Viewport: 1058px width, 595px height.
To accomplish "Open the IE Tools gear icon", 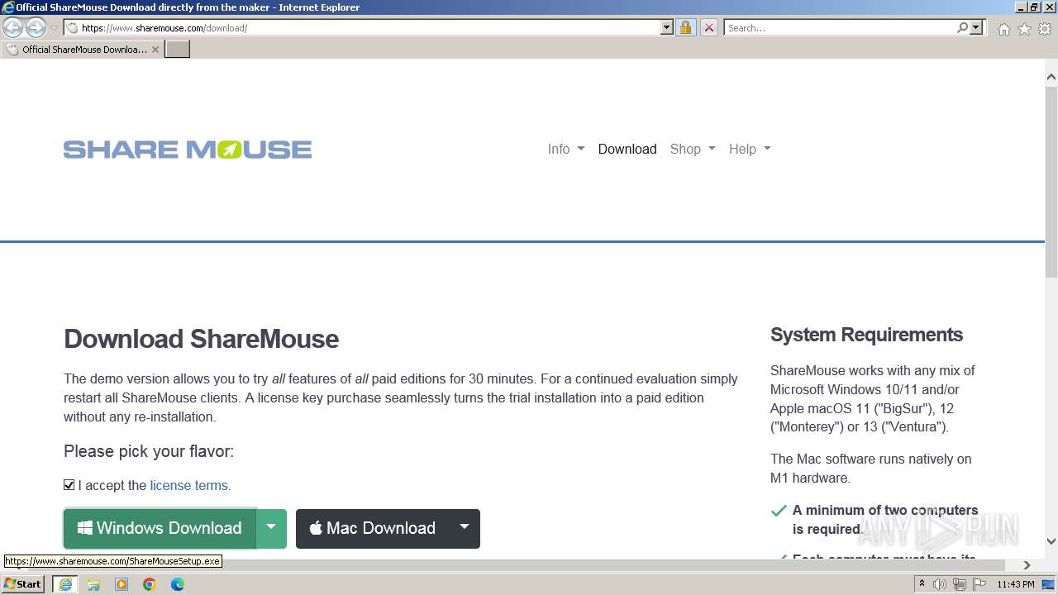I will coord(1045,29).
